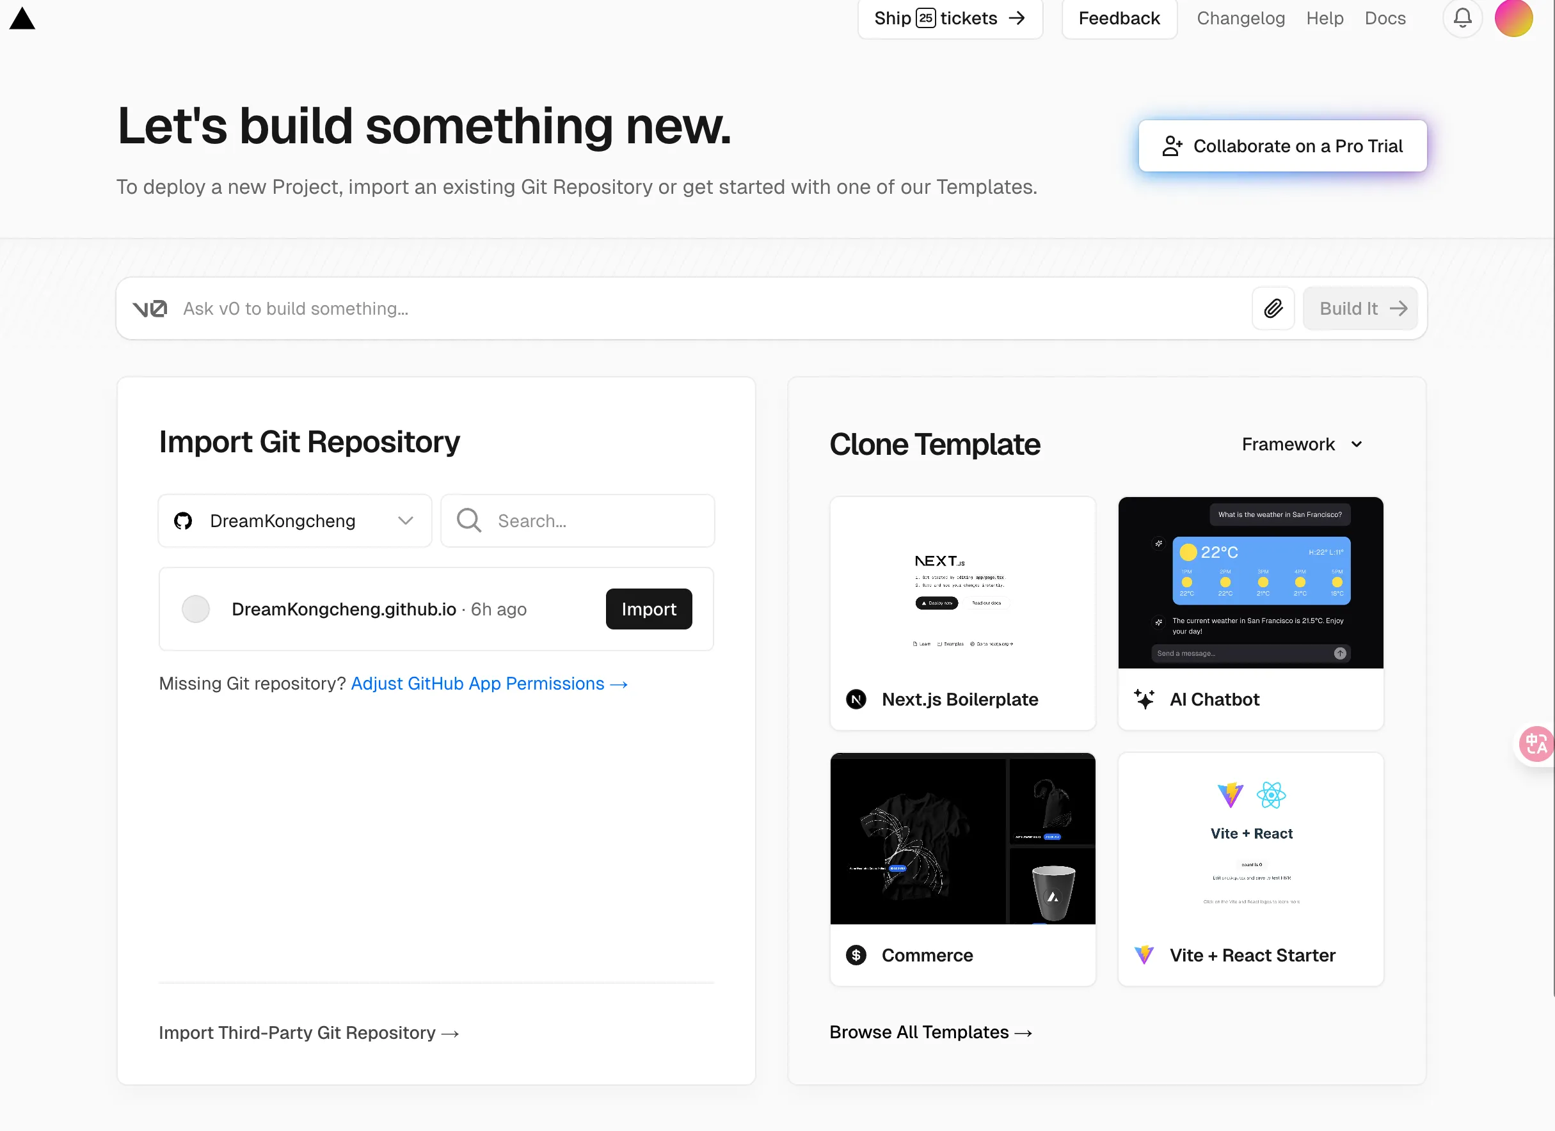Screen dimensions: 1555x1131
Task: Expand the DreamKongcheng account dropdown
Action: click(x=295, y=521)
